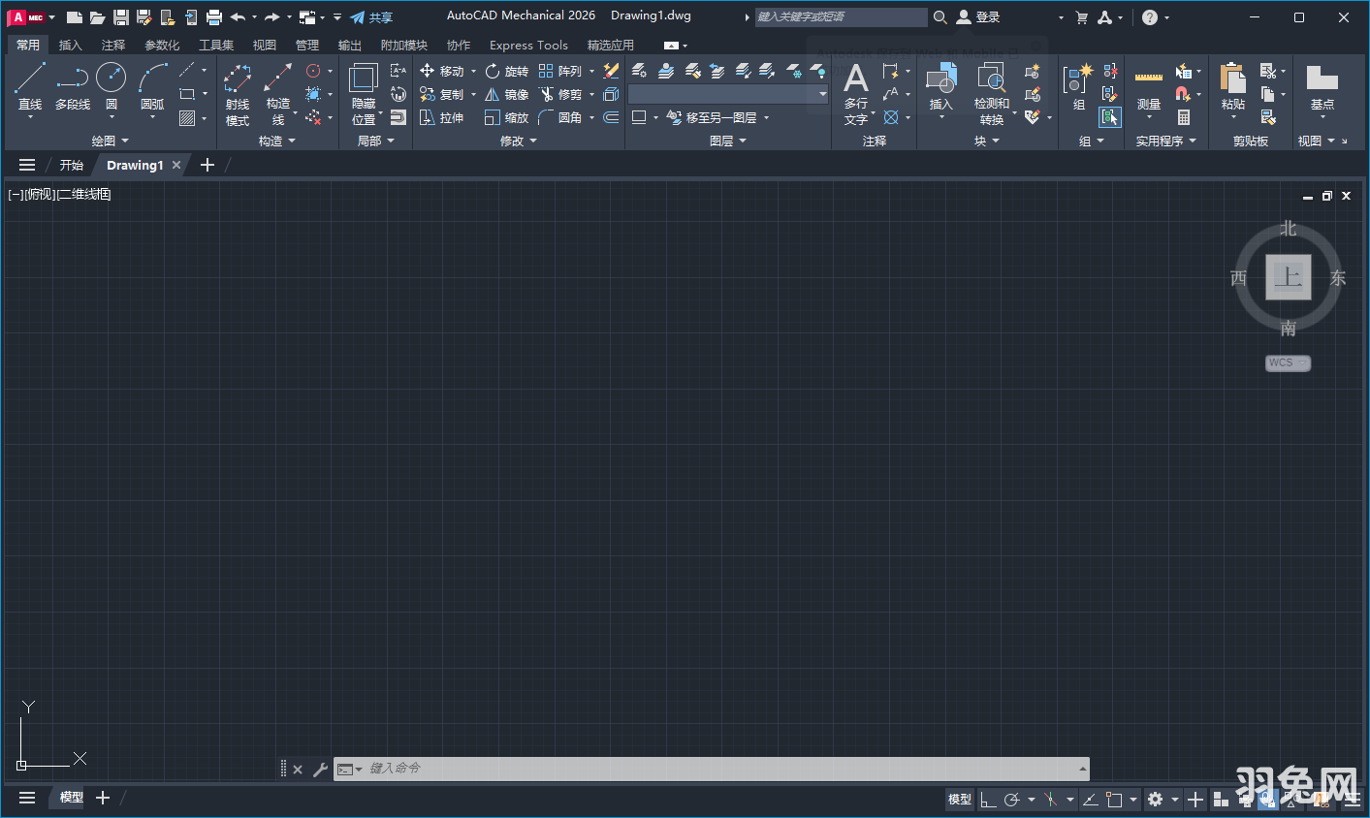Open the Measure (测量) tool
This screenshot has height=818, width=1370.
tap(1148, 87)
